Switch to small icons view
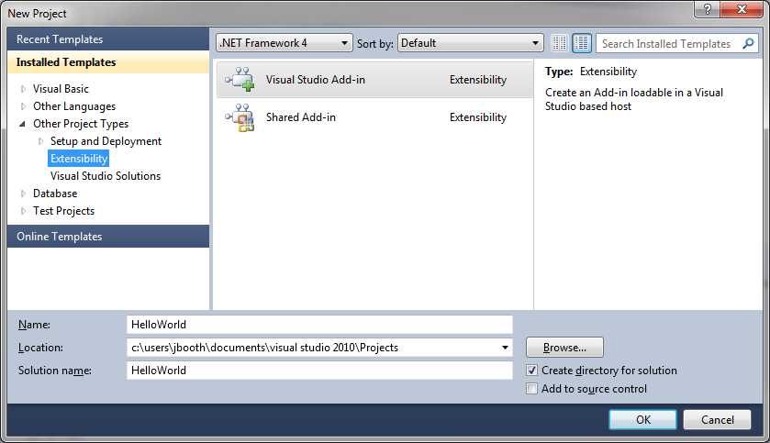Viewport: 770px width, 443px height. 559,43
